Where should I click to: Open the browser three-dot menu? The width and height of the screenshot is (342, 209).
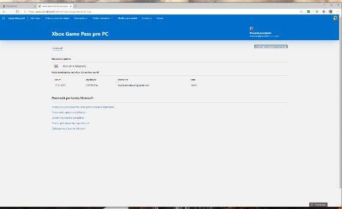point(337,11)
